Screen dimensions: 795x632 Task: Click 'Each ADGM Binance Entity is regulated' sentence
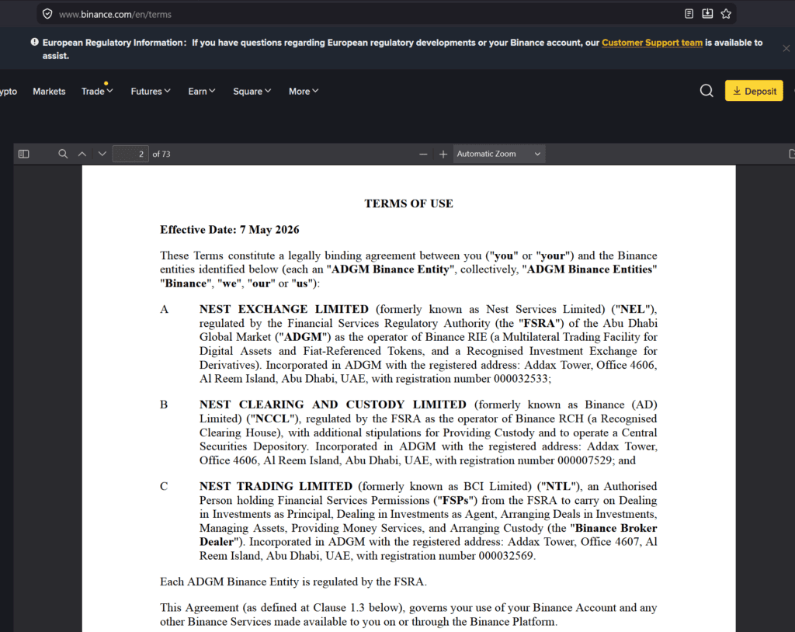pos(293,582)
